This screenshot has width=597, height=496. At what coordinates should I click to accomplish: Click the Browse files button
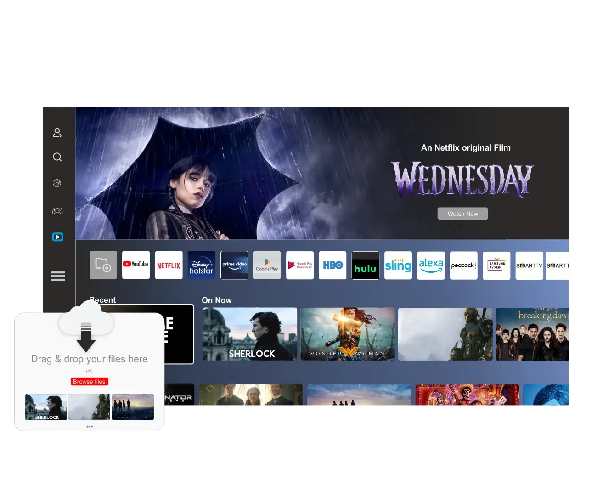pos(90,382)
